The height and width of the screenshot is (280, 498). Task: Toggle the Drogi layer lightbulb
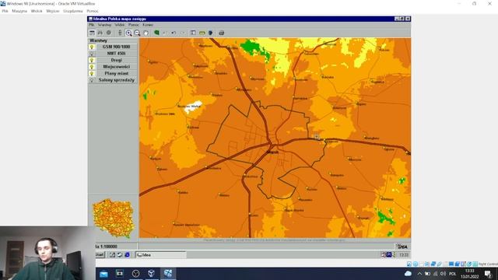pyautogui.click(x=92, y=60)
